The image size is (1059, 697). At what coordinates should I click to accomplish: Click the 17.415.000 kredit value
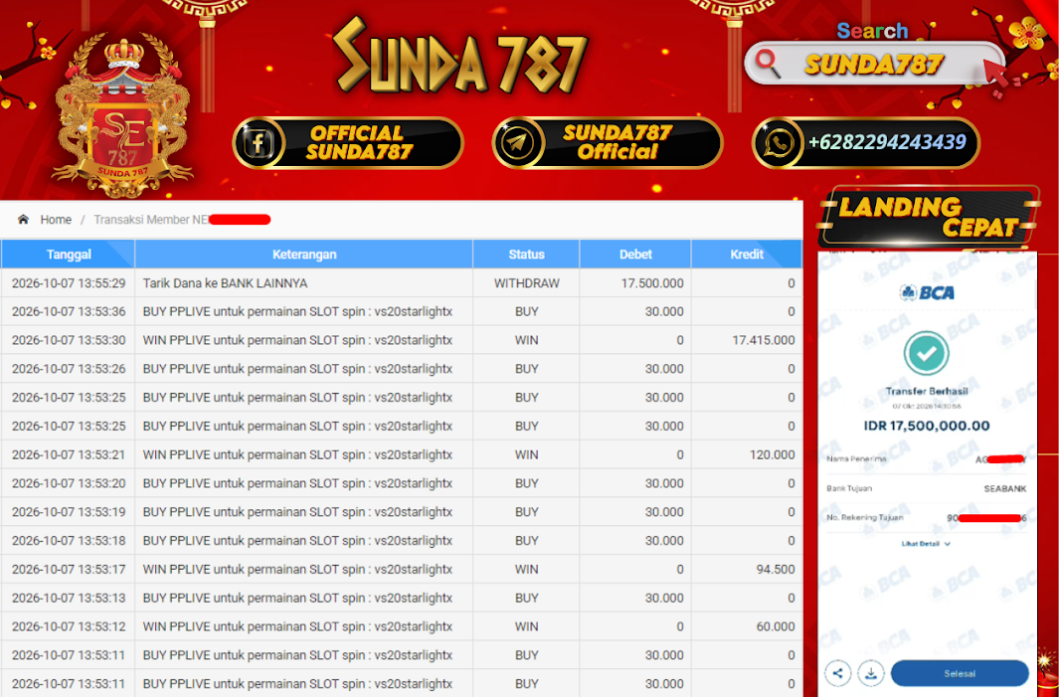(764, 340)
